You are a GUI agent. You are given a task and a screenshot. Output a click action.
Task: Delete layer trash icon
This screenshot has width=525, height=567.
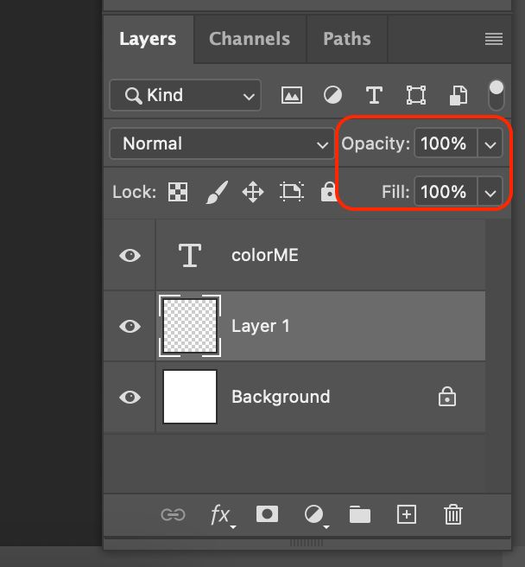pyautogui.click(x=453, y=514)
